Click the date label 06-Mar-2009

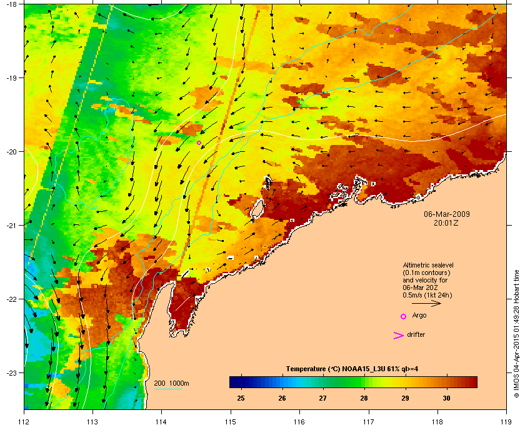(447, 214)
